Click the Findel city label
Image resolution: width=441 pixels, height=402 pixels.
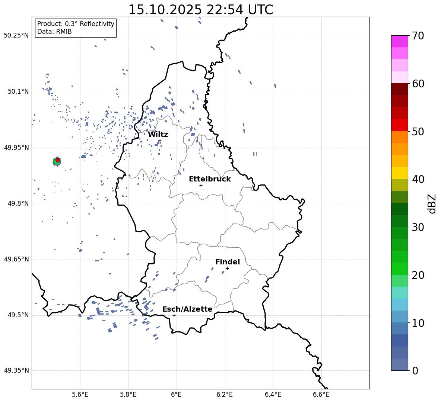tap(228, 262)
